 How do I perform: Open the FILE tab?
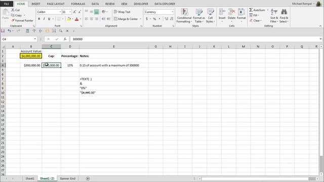pos(7,4)
